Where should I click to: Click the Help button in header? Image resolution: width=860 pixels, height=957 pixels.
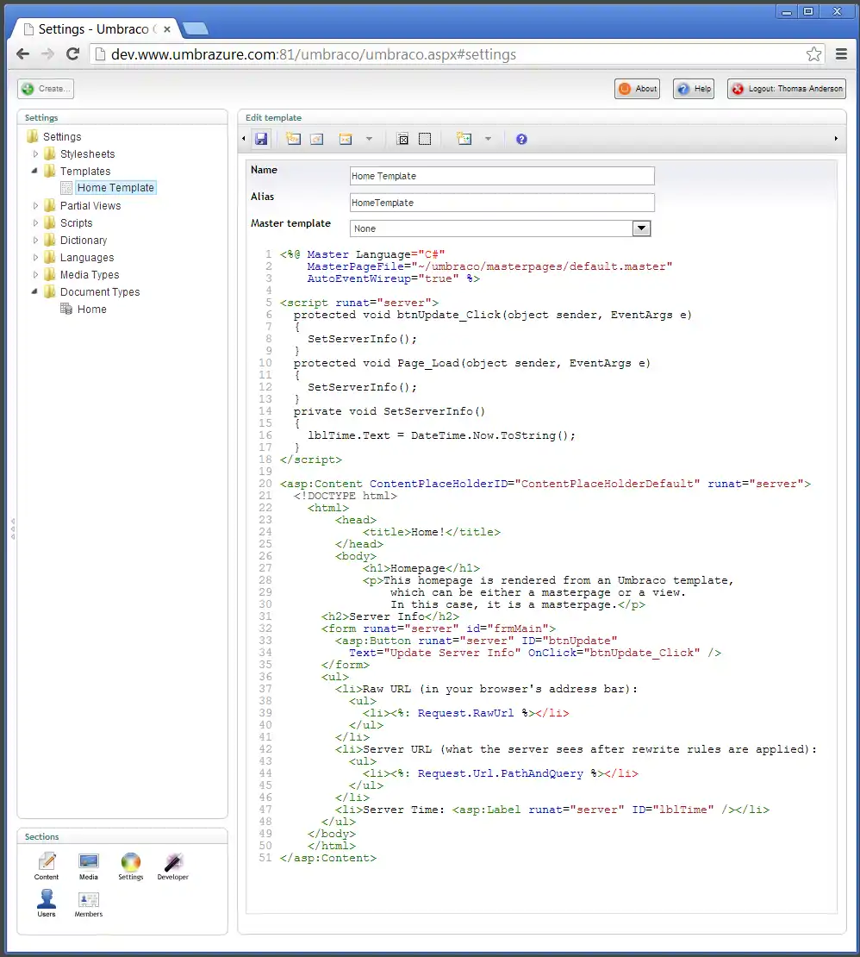(x=694, y=89)
